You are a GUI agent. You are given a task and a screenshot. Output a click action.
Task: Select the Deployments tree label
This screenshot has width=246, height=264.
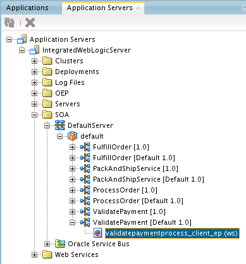pos(77,72)
